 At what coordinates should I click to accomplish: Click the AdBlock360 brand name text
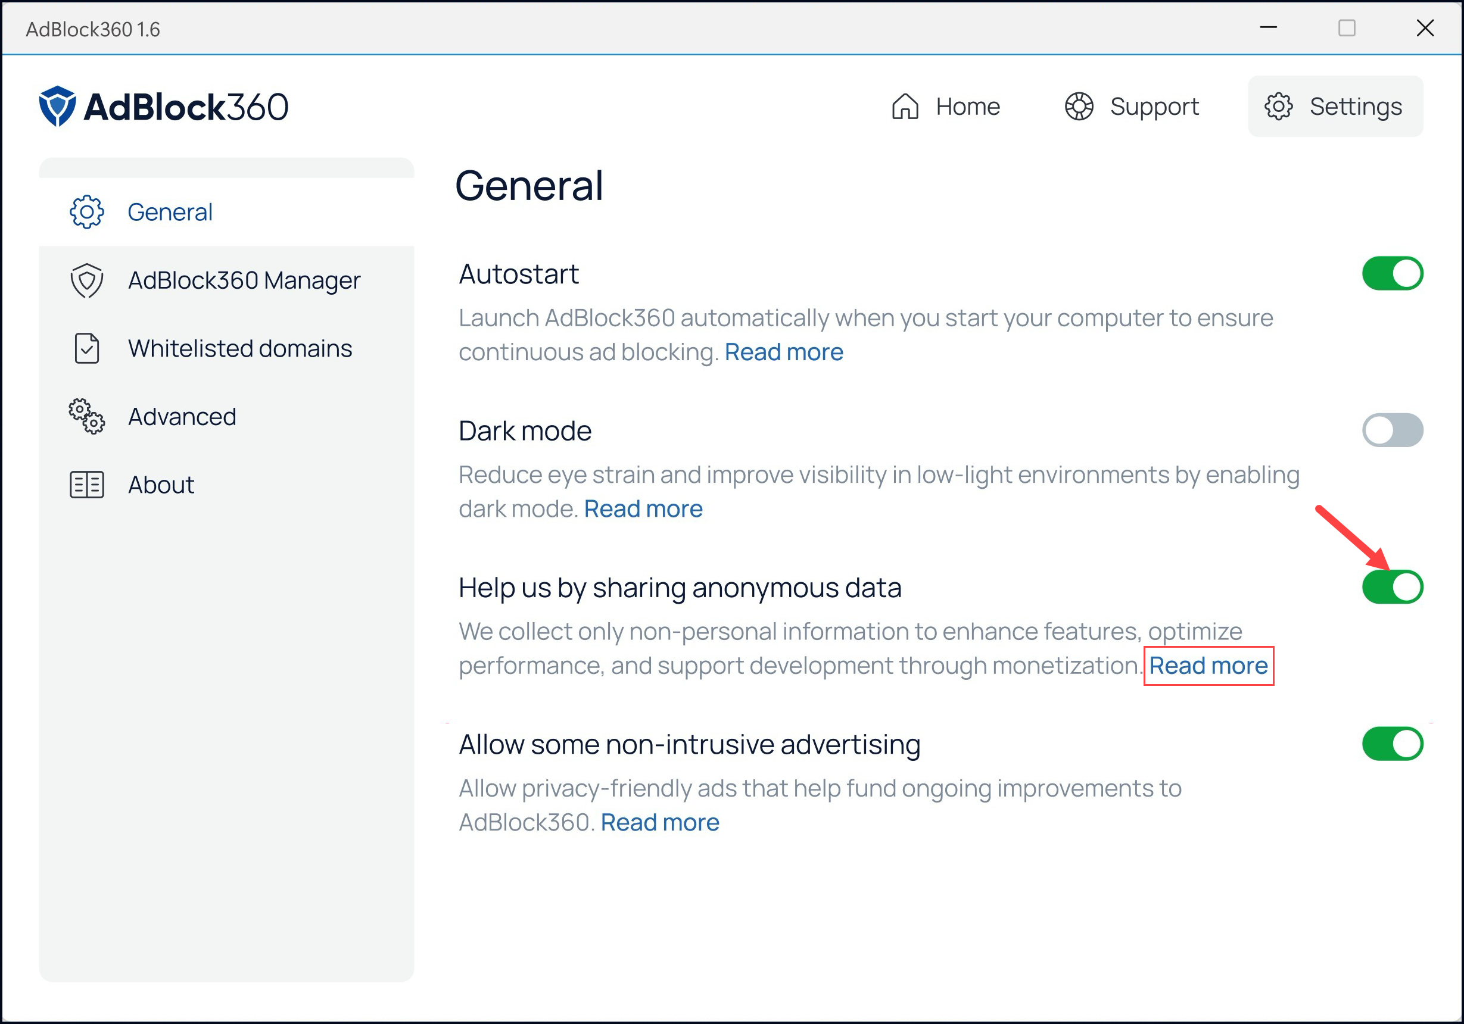tap(186, 107)
